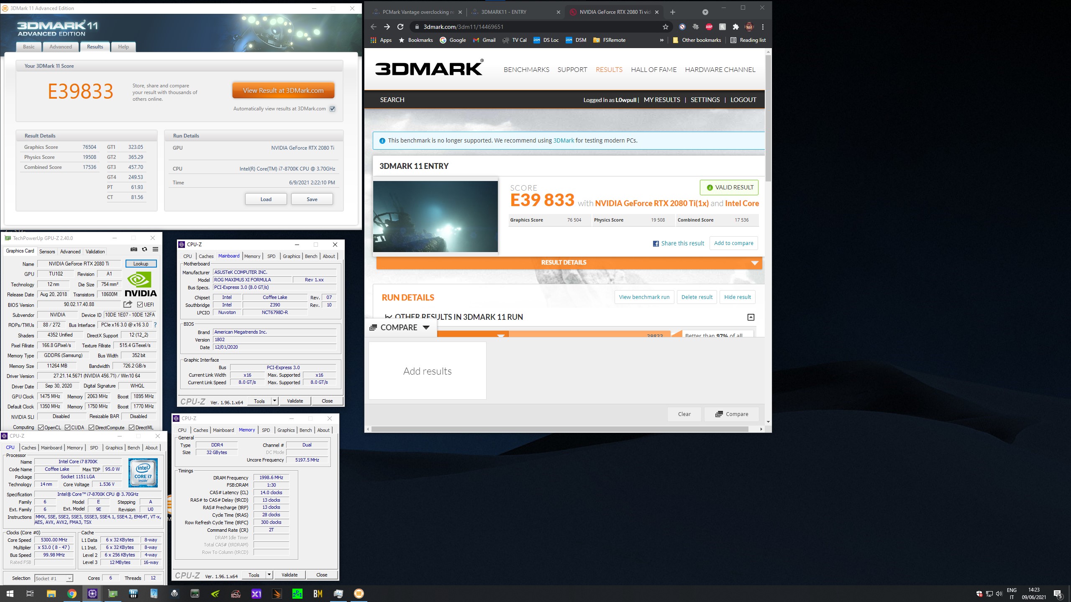Screen dimensions: 1071x602
Task: Click View Result at 3DMark.com button
Action: point(283,90)
